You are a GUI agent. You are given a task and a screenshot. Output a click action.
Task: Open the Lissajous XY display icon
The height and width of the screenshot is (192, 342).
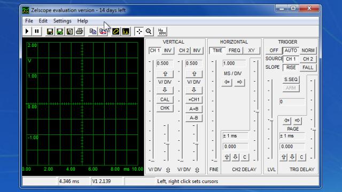tap(116, 31)
